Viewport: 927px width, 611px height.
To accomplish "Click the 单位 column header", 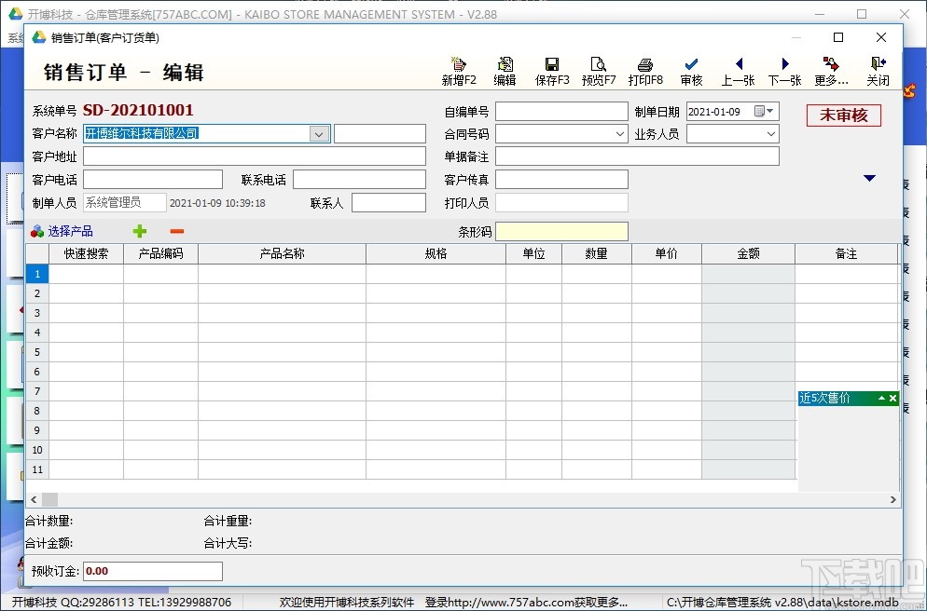I will click(533, 254).
